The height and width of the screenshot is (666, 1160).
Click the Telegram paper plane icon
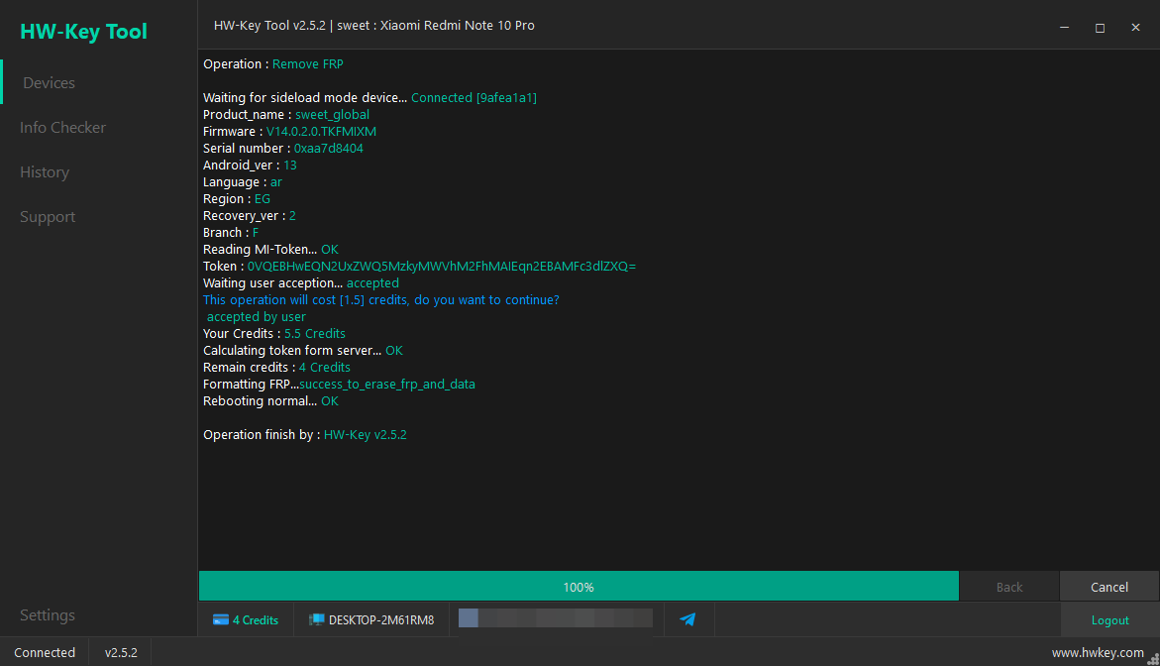687,619
